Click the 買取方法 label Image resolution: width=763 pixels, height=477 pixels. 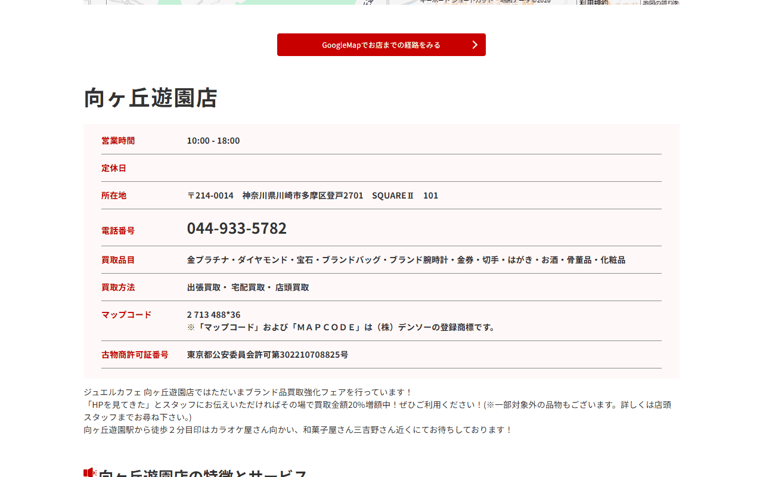tap(118, 287)
